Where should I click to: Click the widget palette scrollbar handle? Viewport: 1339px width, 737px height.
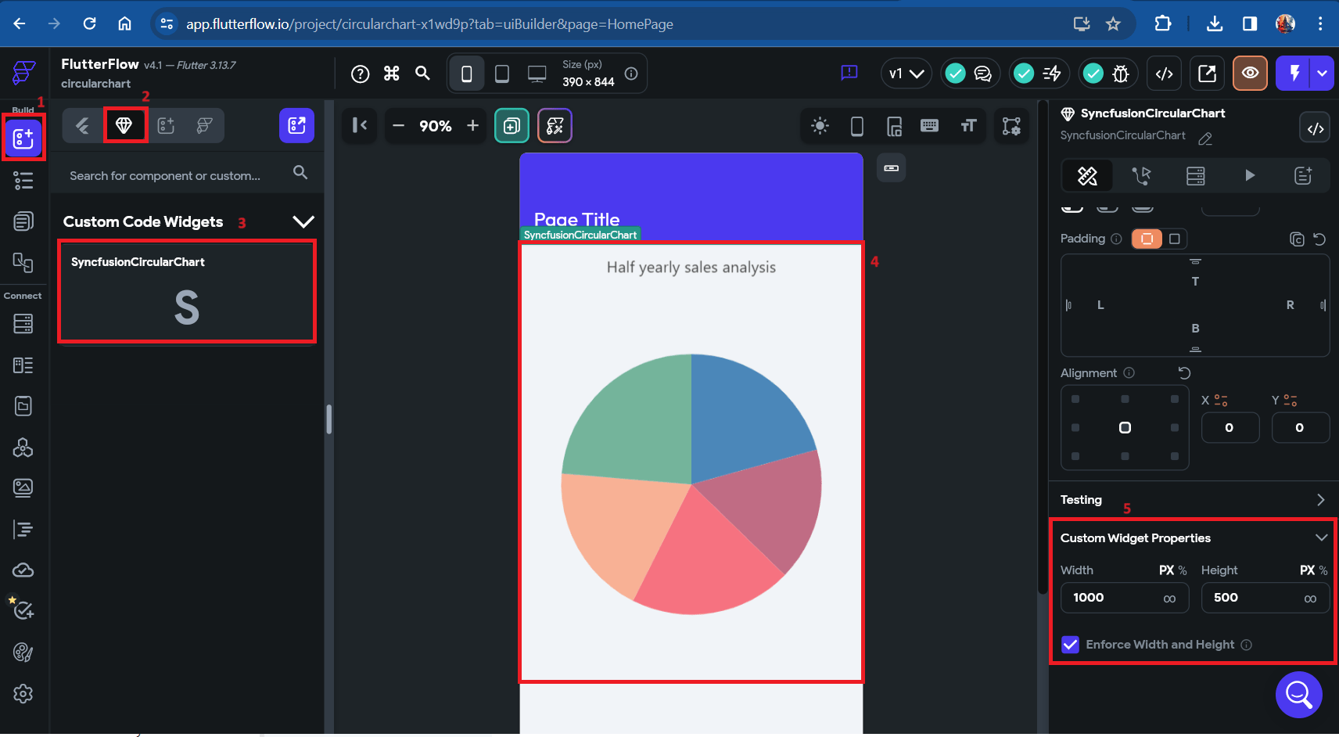[329, 419]
